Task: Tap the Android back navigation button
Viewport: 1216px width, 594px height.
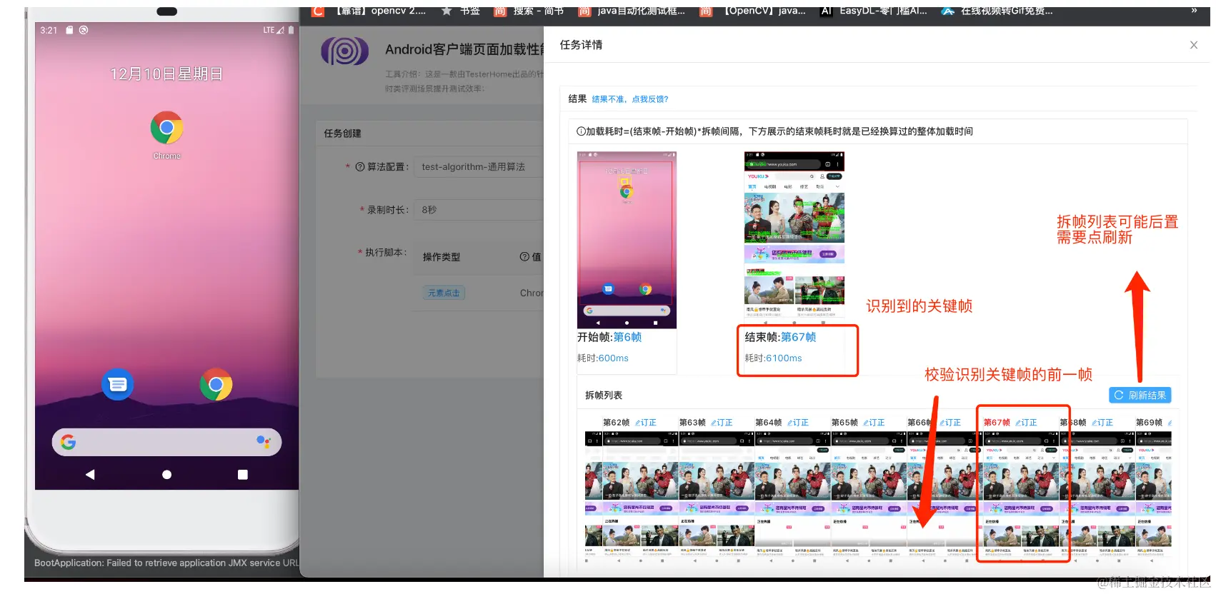Action: pos(90,475)
